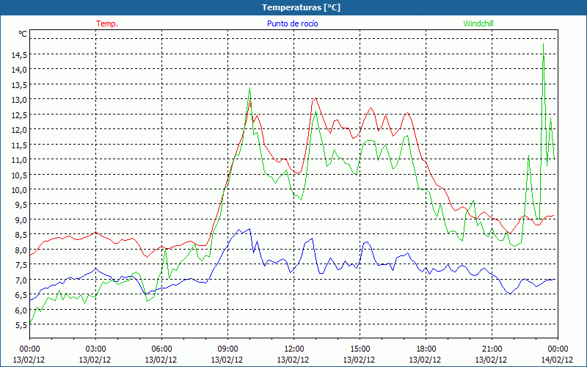Click the 6,5 y-axis value
587x367 pixels.
click(21, 295)
